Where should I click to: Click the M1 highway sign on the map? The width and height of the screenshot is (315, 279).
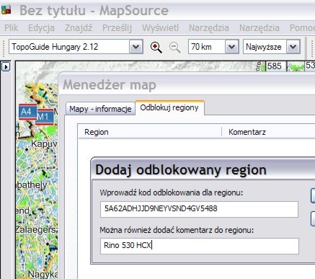pos(45,117)
